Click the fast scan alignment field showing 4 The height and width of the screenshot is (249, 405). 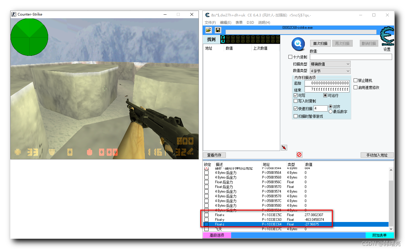[321, 109]
